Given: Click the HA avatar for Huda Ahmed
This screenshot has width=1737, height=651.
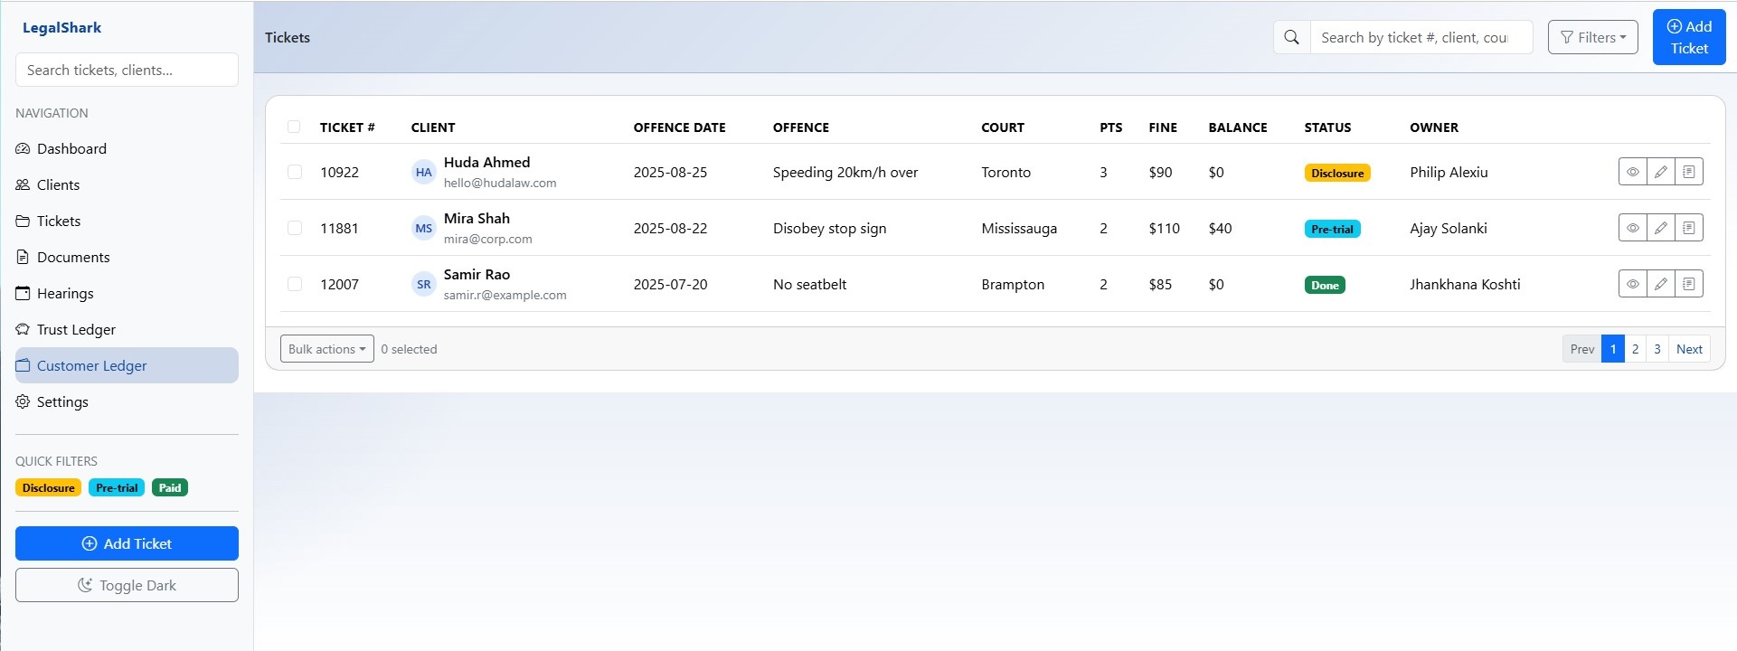Looking at the screenshot, I should click(423, 172).
